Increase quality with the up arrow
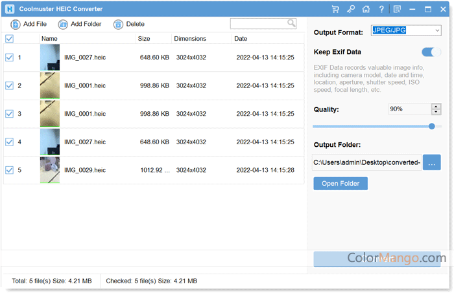 (436, 106)
